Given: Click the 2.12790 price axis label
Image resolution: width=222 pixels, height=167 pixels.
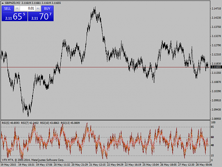Looking at the screenshot, I should point(216,45).
